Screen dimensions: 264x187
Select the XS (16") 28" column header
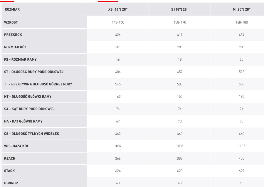pyautogui.click(x=118, y=10)
